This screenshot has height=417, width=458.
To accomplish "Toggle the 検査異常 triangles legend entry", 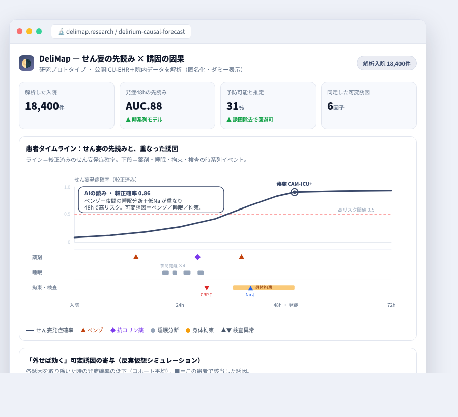I will coord(238,330).
